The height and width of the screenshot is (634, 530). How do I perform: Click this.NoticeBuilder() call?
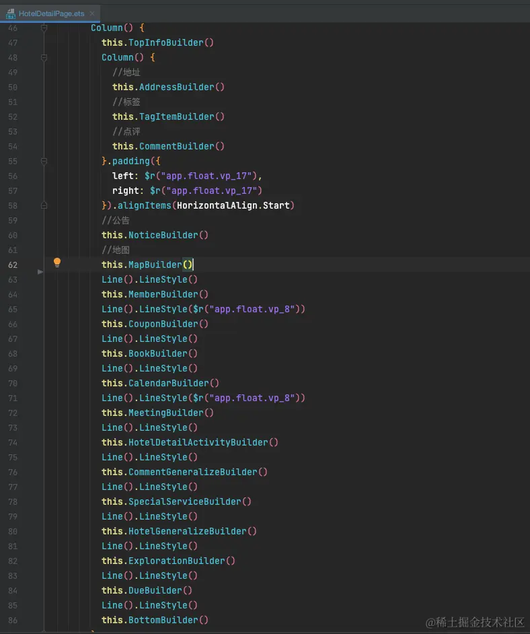point(155,235)
